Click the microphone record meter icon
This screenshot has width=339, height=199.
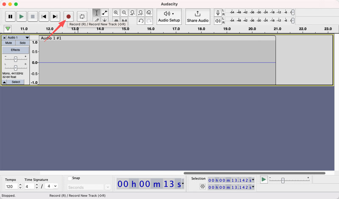coord(218,13)
